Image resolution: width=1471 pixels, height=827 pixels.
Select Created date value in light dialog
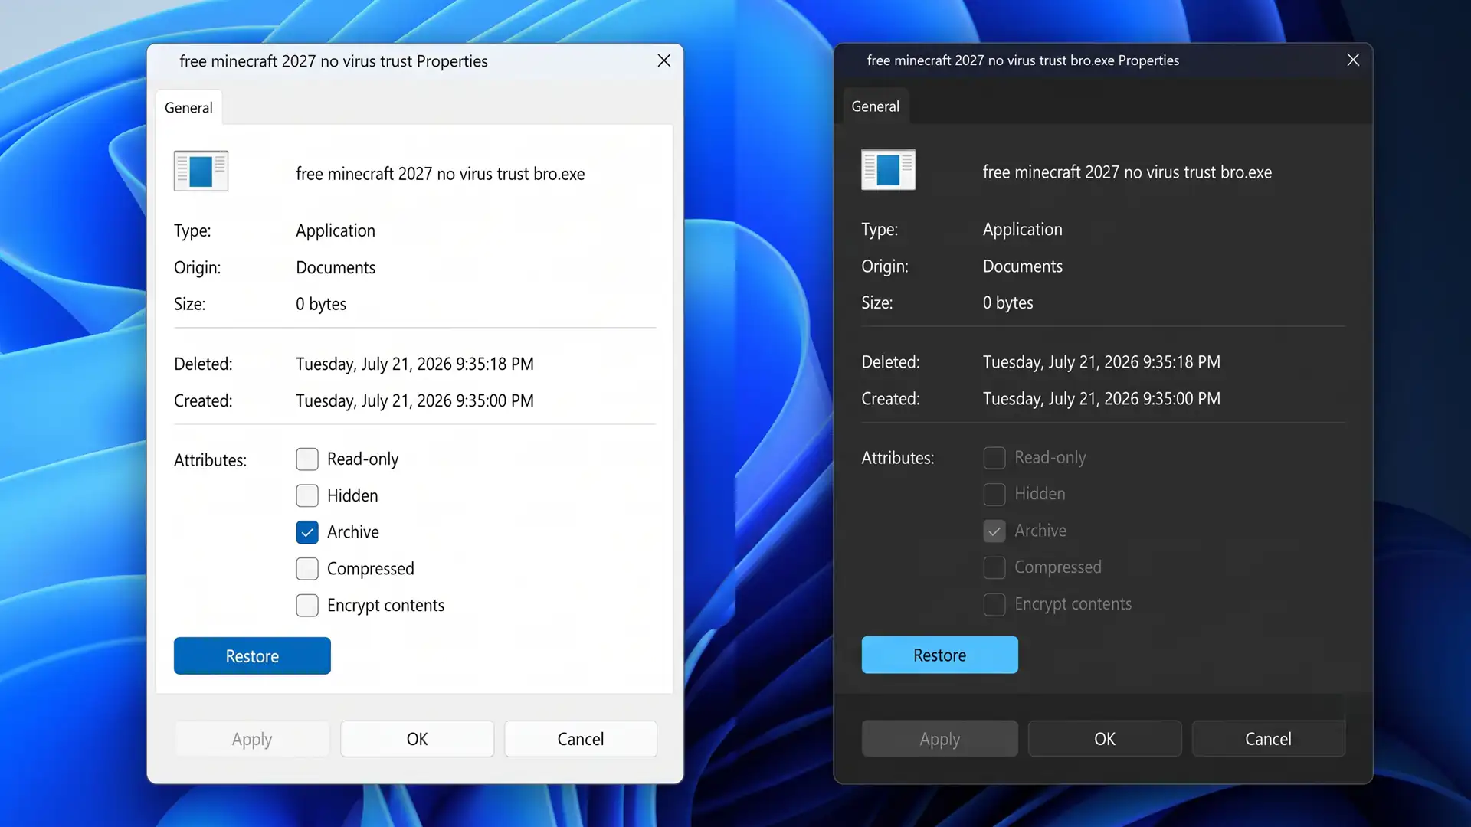(x=414, y=400)
